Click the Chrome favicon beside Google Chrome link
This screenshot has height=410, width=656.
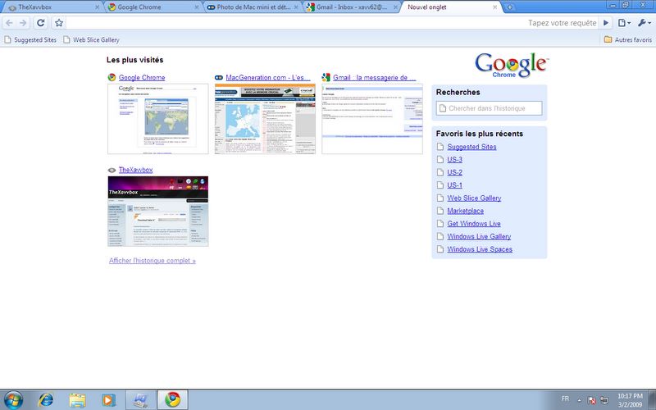pyautogui.click(x=112, y=77)
